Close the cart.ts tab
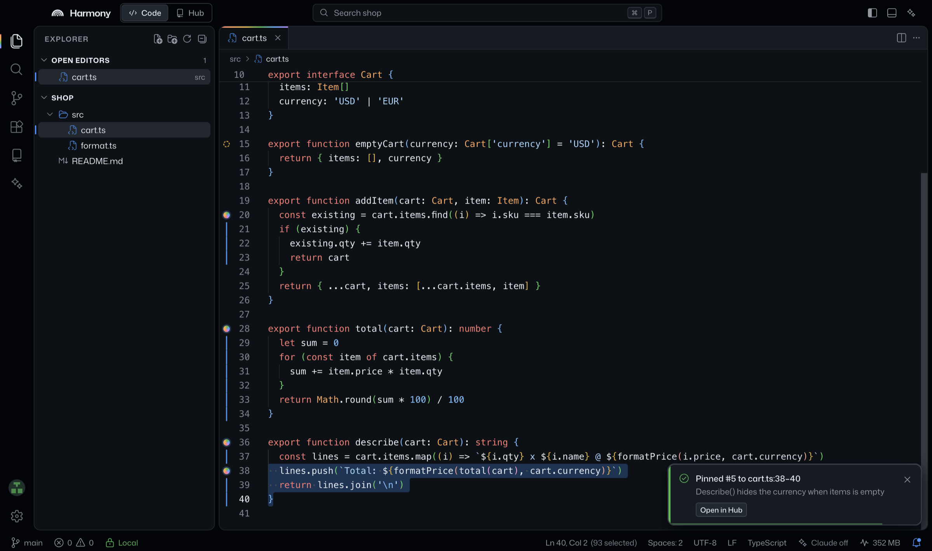Image resolution: width=932 pixels, height=551 pixels. 278,38
